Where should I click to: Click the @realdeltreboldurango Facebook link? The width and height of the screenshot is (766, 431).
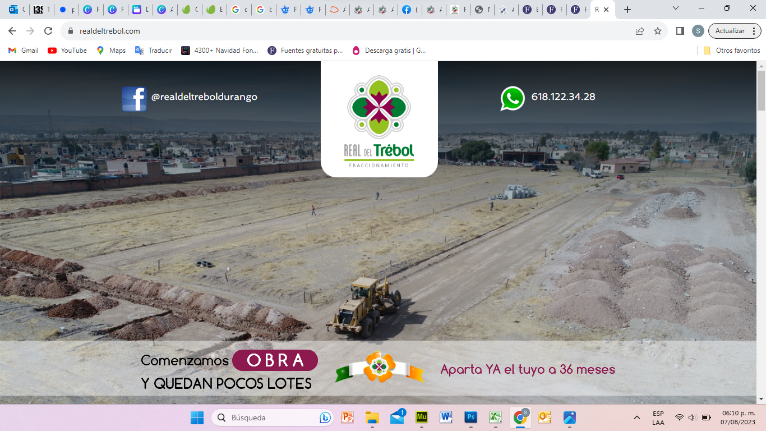pos(204,97)
